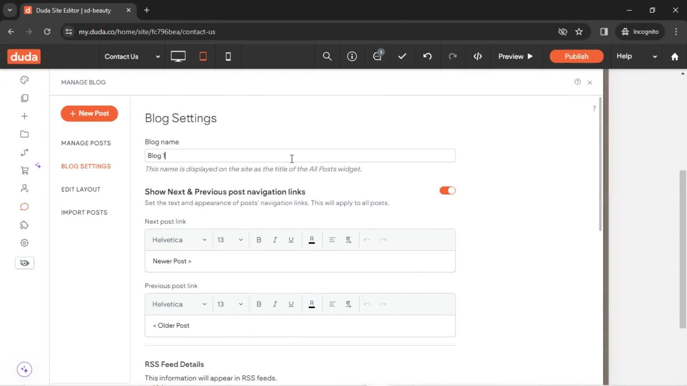Open Edit Layout section
Viewport: 687px width, 386px height.
[x=81, y=189]
